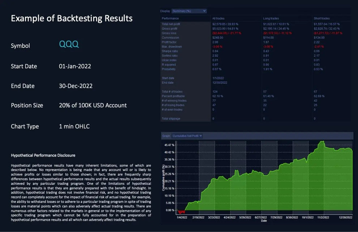Open the Graph Cumulative Net Profit dropdown

pyautogui.click(x=187, y=136)
